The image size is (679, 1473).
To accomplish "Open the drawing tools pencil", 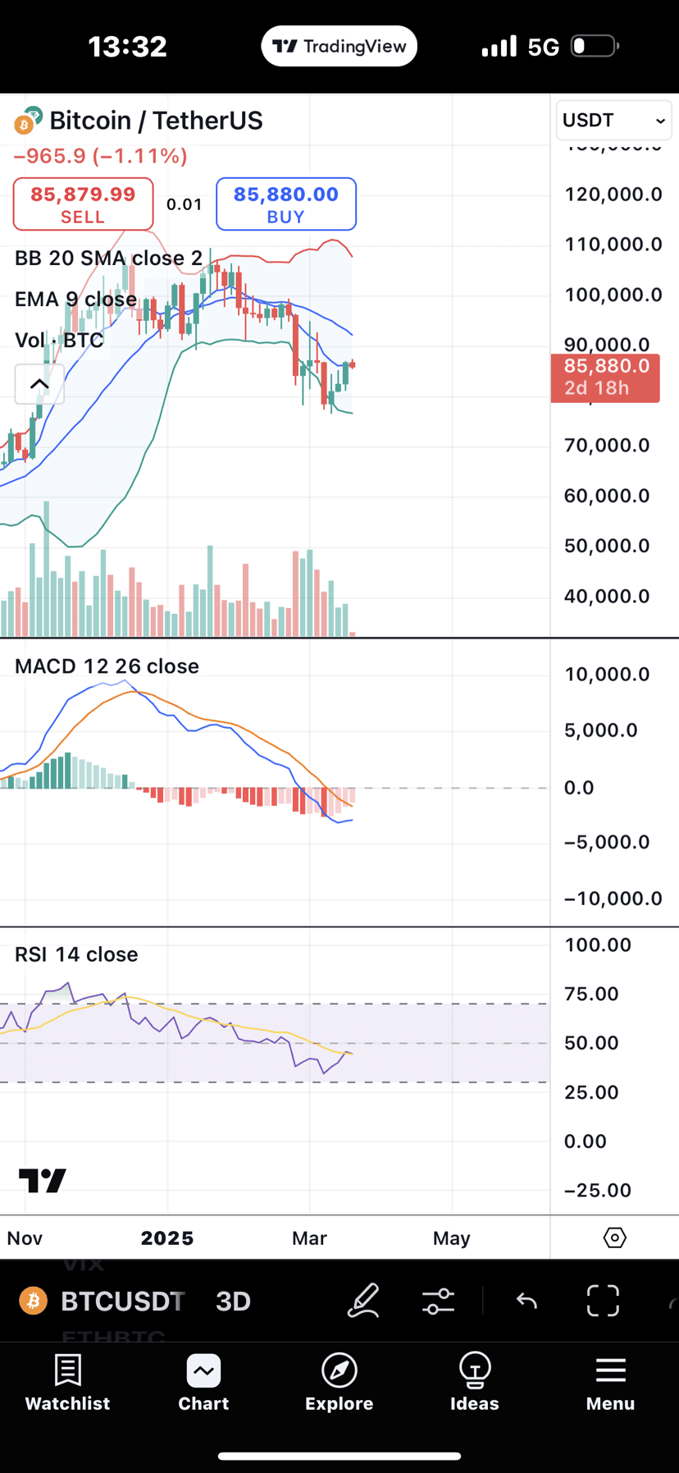I will point(363,1301).
